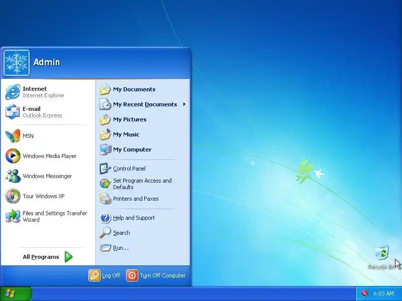Choose the My Documents menu entry text
The image size is (402, 301).
(x=134, y=89)
